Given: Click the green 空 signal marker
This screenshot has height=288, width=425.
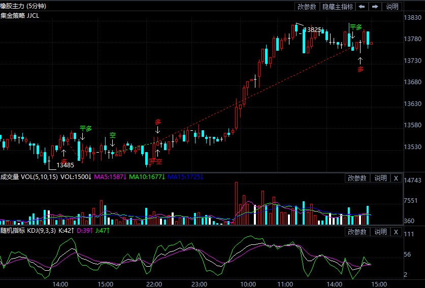Looking at the screenshot, I should point(113,135).
